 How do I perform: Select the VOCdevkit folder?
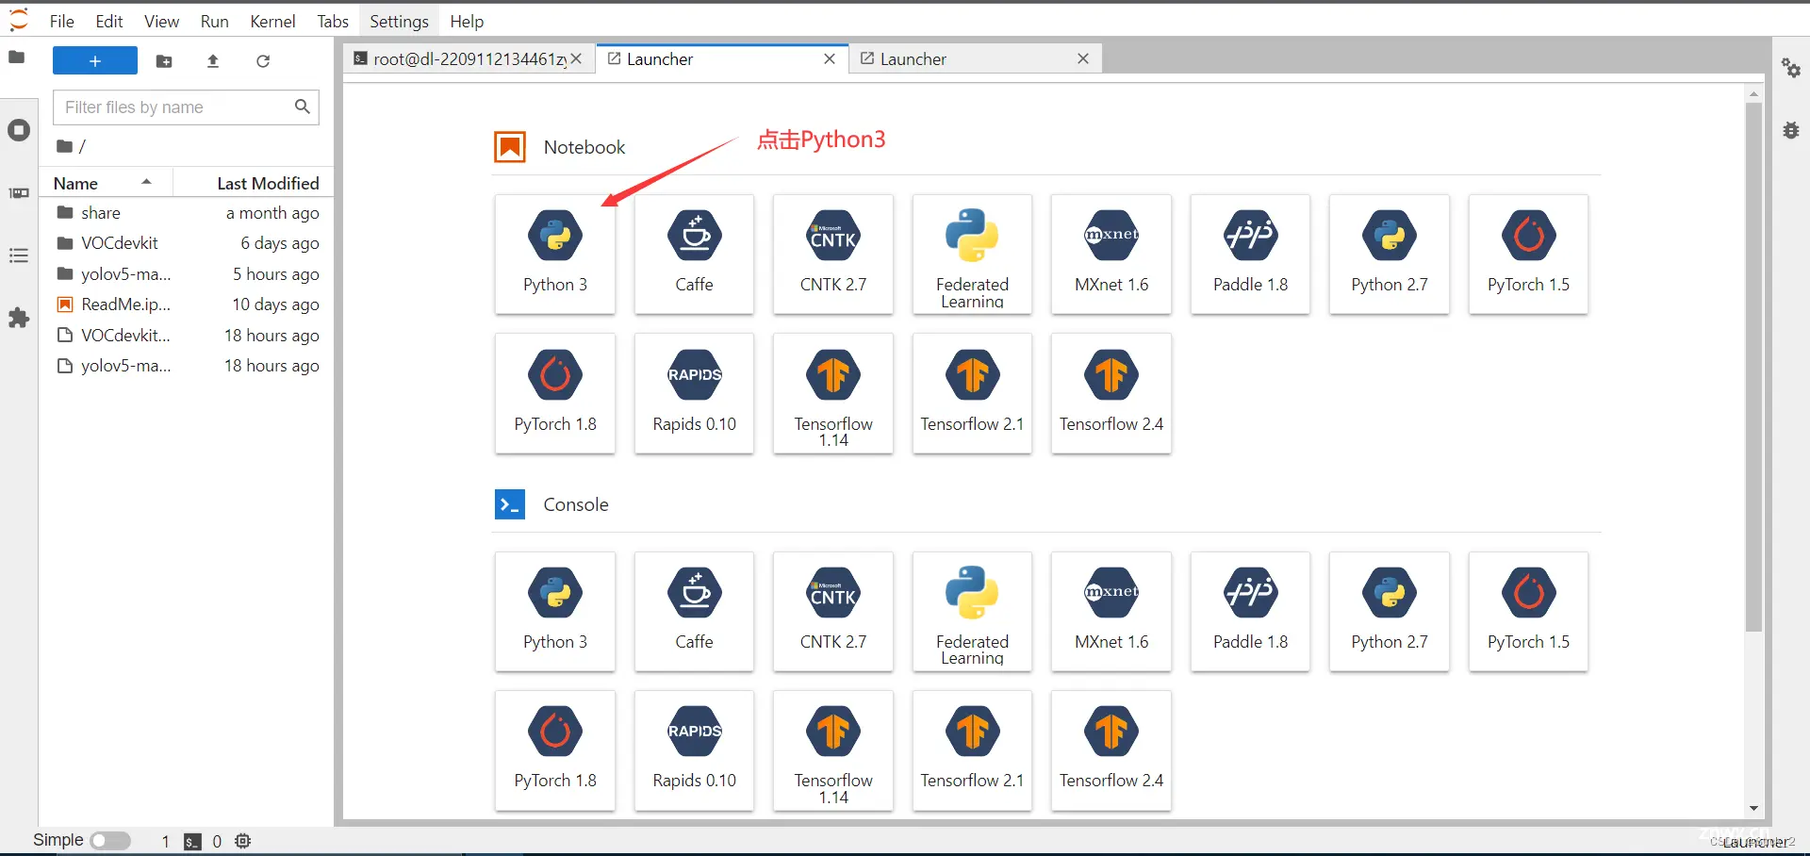(x=188, y=243)
